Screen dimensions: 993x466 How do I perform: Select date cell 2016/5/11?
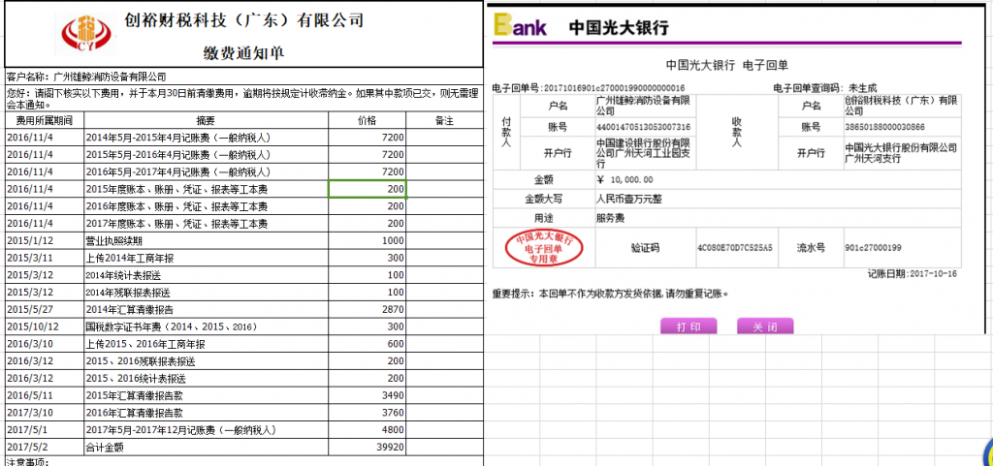point(45,396)
